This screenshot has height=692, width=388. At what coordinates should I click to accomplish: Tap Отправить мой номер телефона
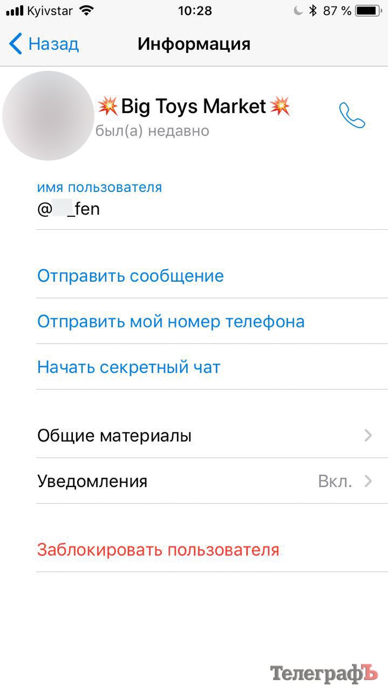pyautogui.click(x=171, y=322)
